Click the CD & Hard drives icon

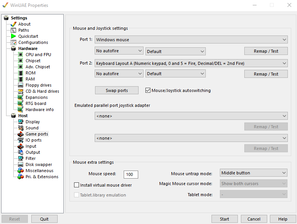(x=21, y=91)
